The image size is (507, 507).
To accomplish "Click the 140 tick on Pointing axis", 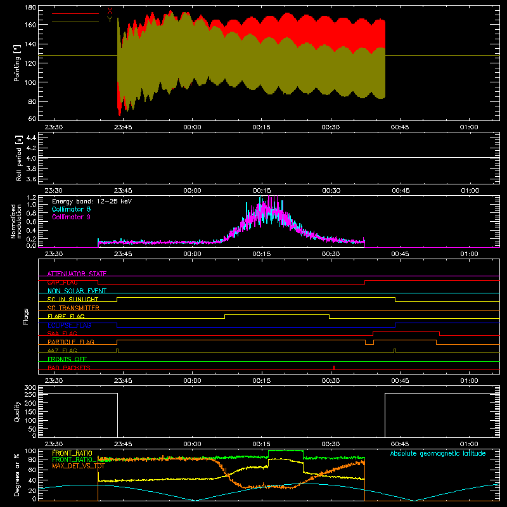I will click(30, 44).
